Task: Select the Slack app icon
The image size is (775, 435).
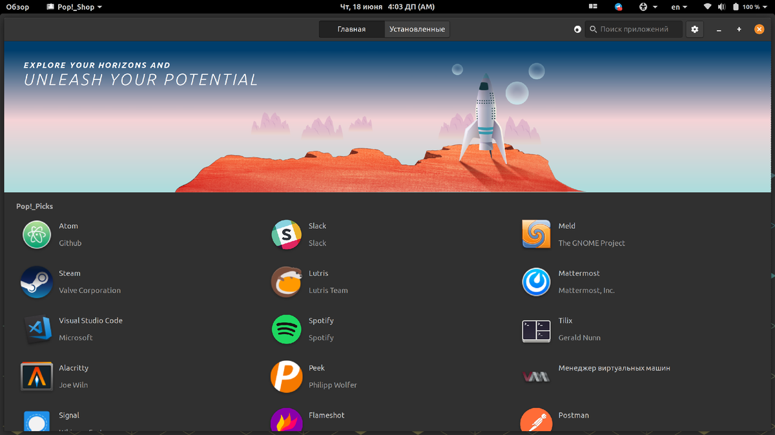Action: coord(286,235)
